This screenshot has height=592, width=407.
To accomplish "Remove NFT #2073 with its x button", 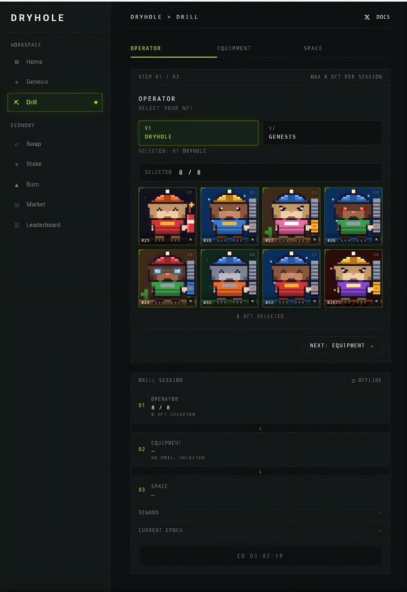I will click(x=376, y=301).
